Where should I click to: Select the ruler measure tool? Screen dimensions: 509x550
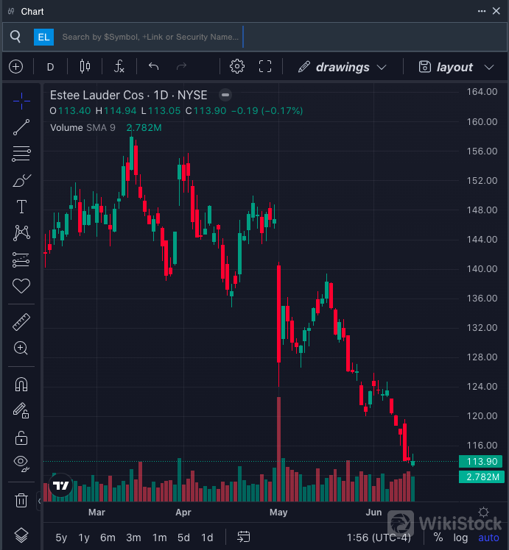pyautogui.click(x=21, y=321)
